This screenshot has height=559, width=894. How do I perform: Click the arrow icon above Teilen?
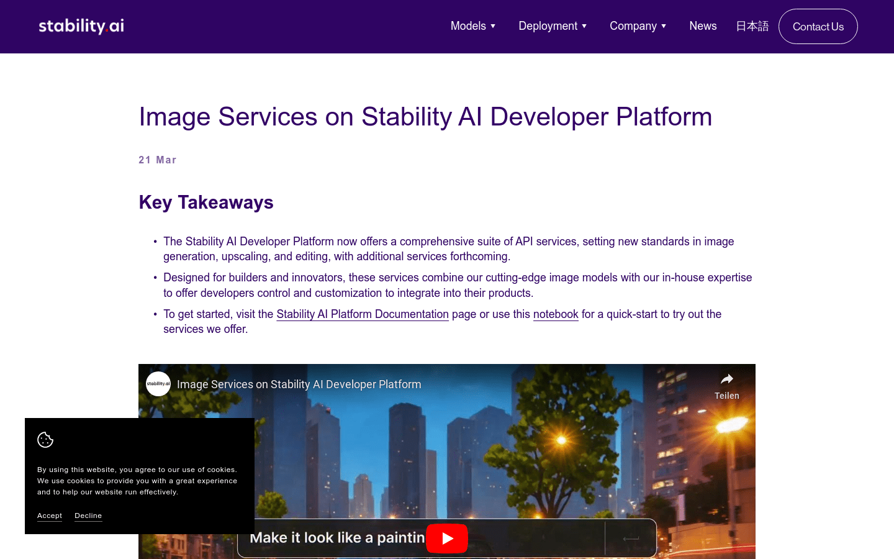(726, 378)
